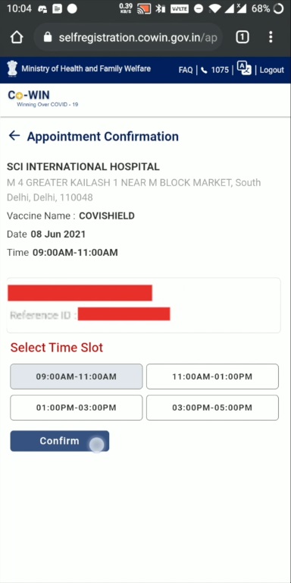Tap the Co-WIN logo
The width and height of the screenshot is (291, 583).
(x=42, y=99)
